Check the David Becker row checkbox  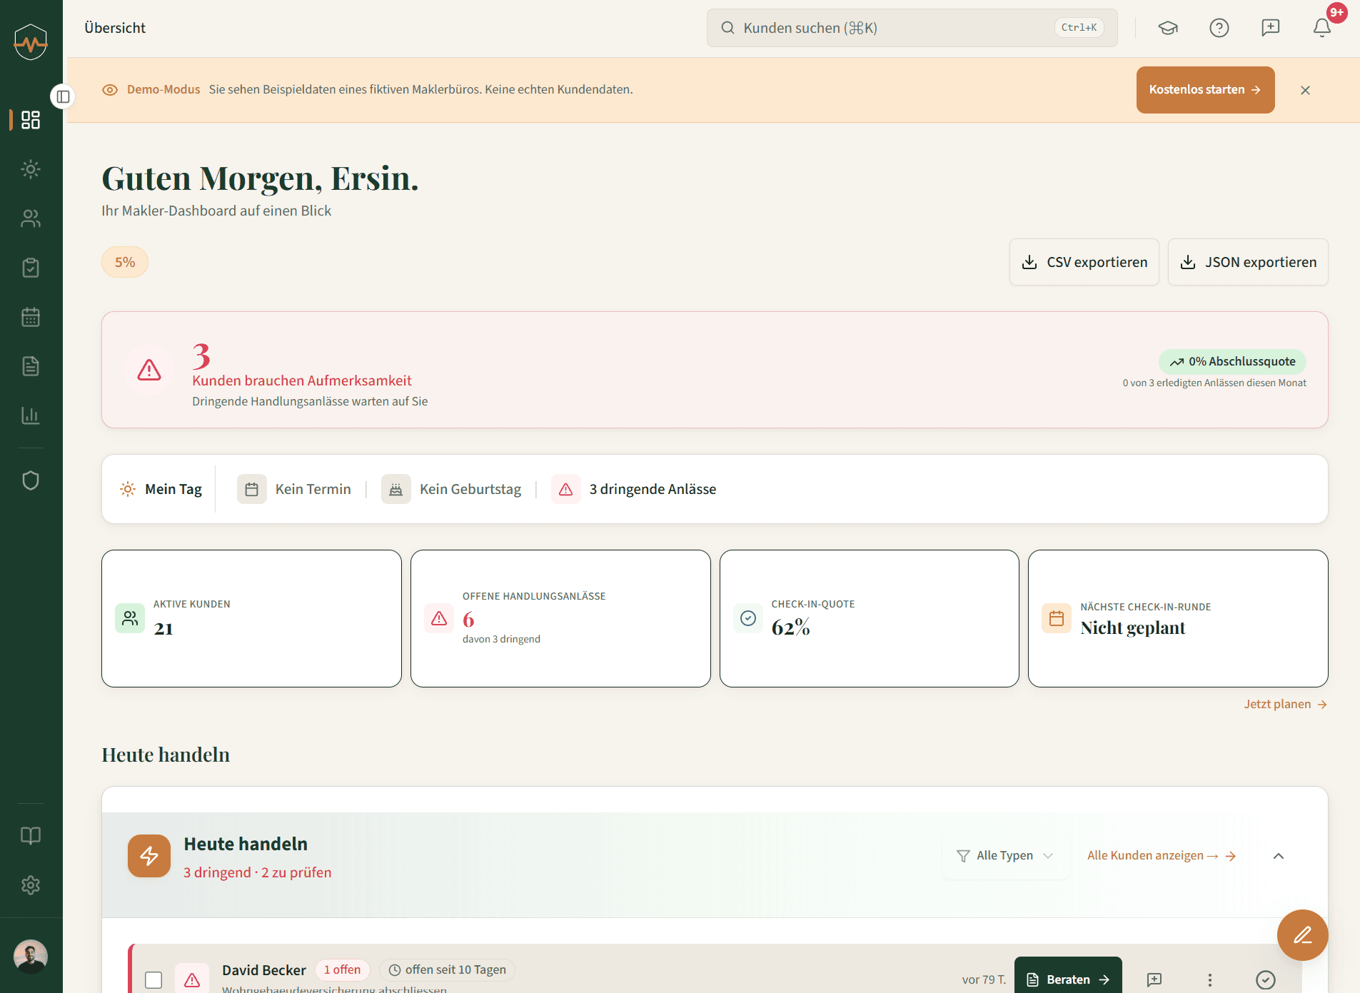tap(153, 980)
